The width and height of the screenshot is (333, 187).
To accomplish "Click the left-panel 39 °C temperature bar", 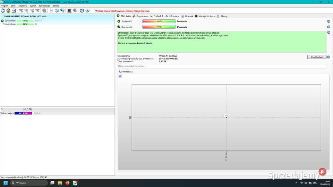I will 25,24.
